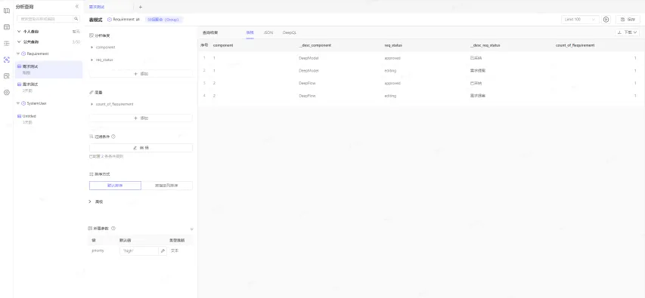Click DeepModel cell in row 1
Screen dimensions: 645x298
click(309, 58)
